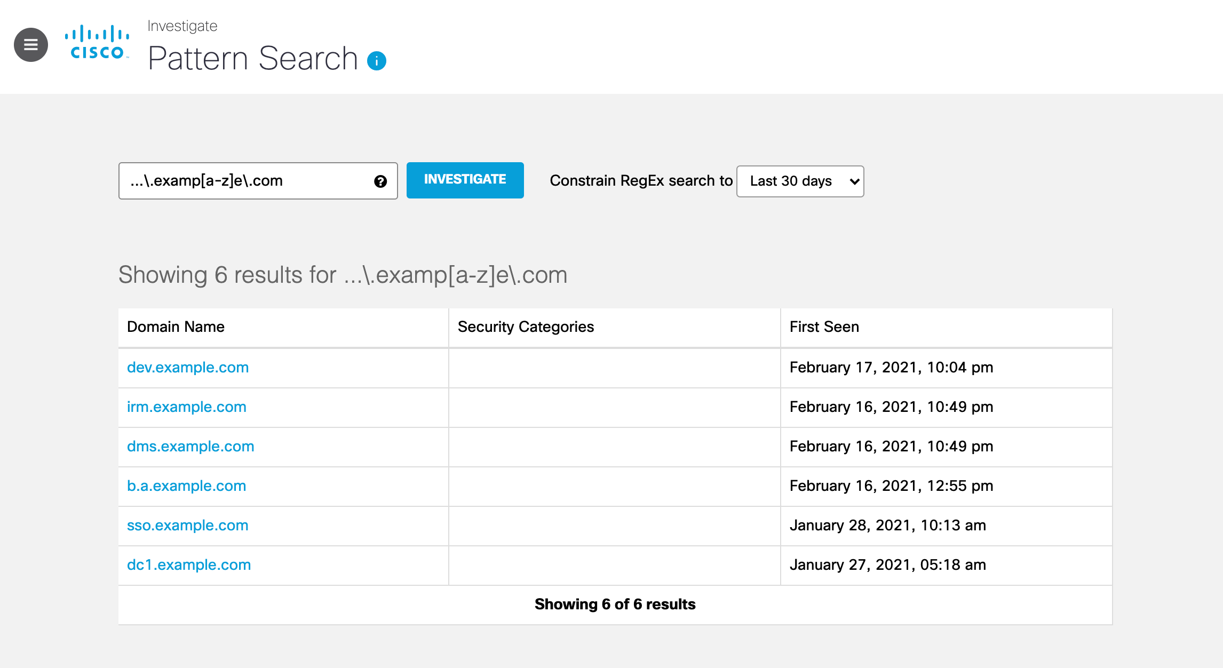Screen dimensions: 1223x668
Task: Click into the regex pattern search field
Action: [245, 181]
